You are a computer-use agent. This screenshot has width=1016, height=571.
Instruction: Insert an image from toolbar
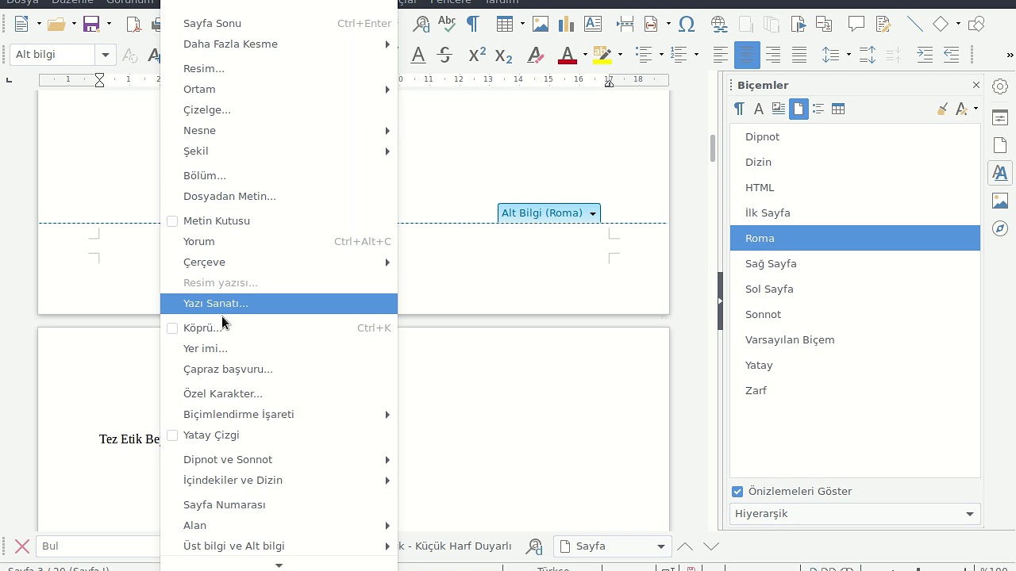pos(541,25)
